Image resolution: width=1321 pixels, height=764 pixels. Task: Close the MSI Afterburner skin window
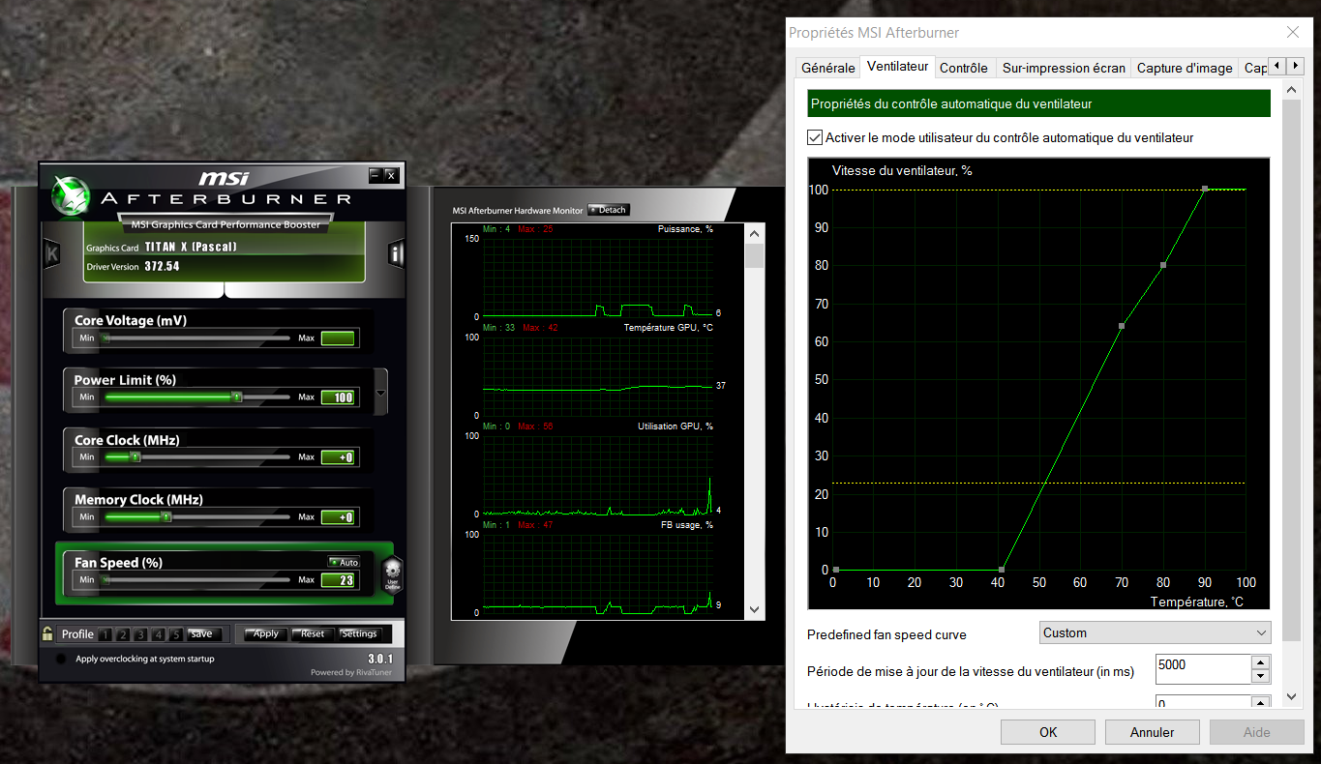(391, 175)
